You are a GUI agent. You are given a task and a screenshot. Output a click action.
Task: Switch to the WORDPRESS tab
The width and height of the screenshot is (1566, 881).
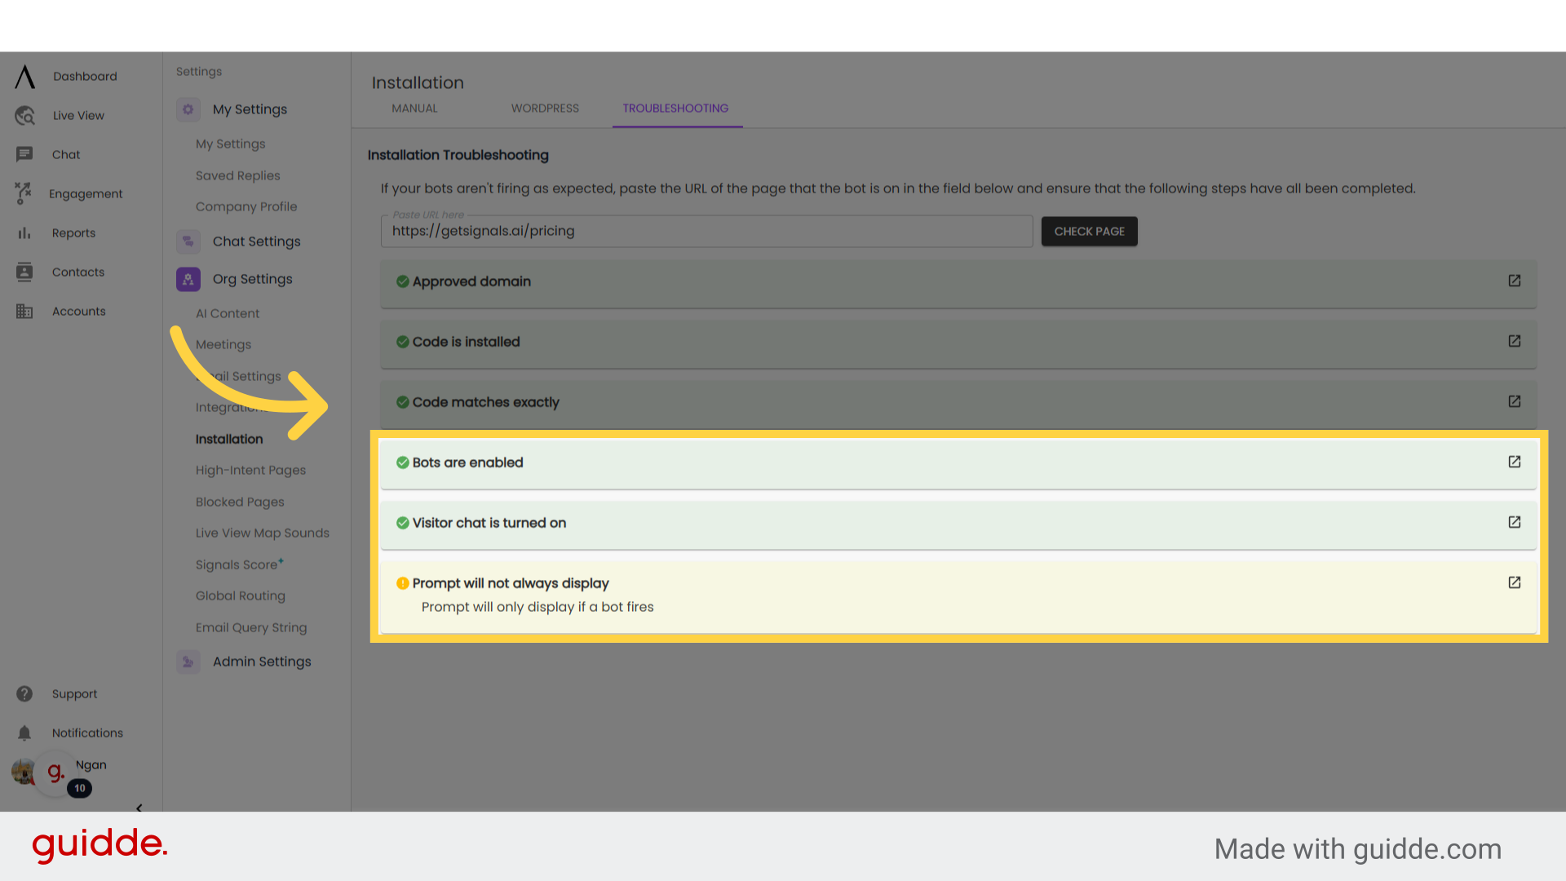(545, 108)
